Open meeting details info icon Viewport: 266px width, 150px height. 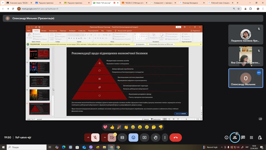pyautogui.click(x=226, y=137)
